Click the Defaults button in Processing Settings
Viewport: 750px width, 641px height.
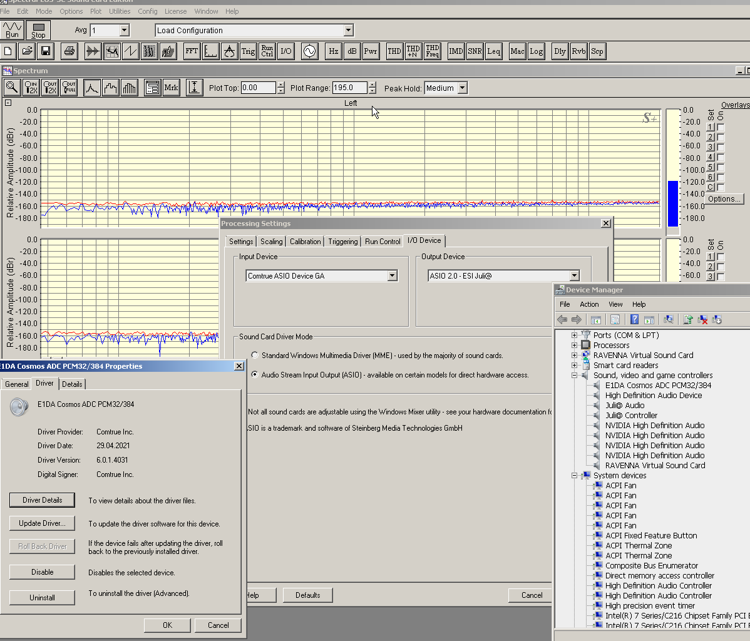click(307, 595)
